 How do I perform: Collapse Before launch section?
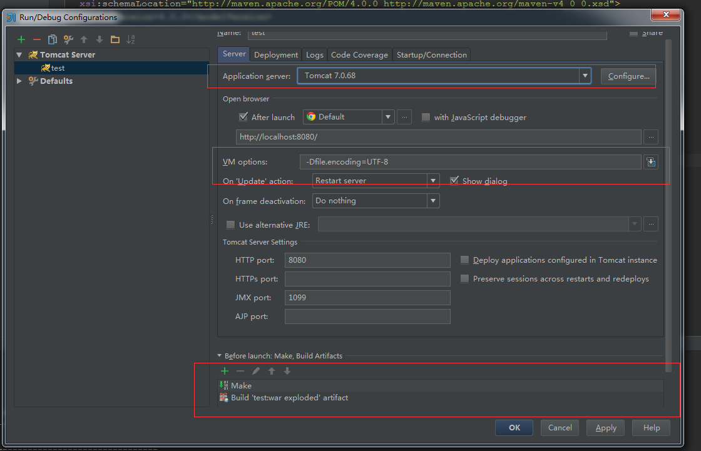point(220,356)
